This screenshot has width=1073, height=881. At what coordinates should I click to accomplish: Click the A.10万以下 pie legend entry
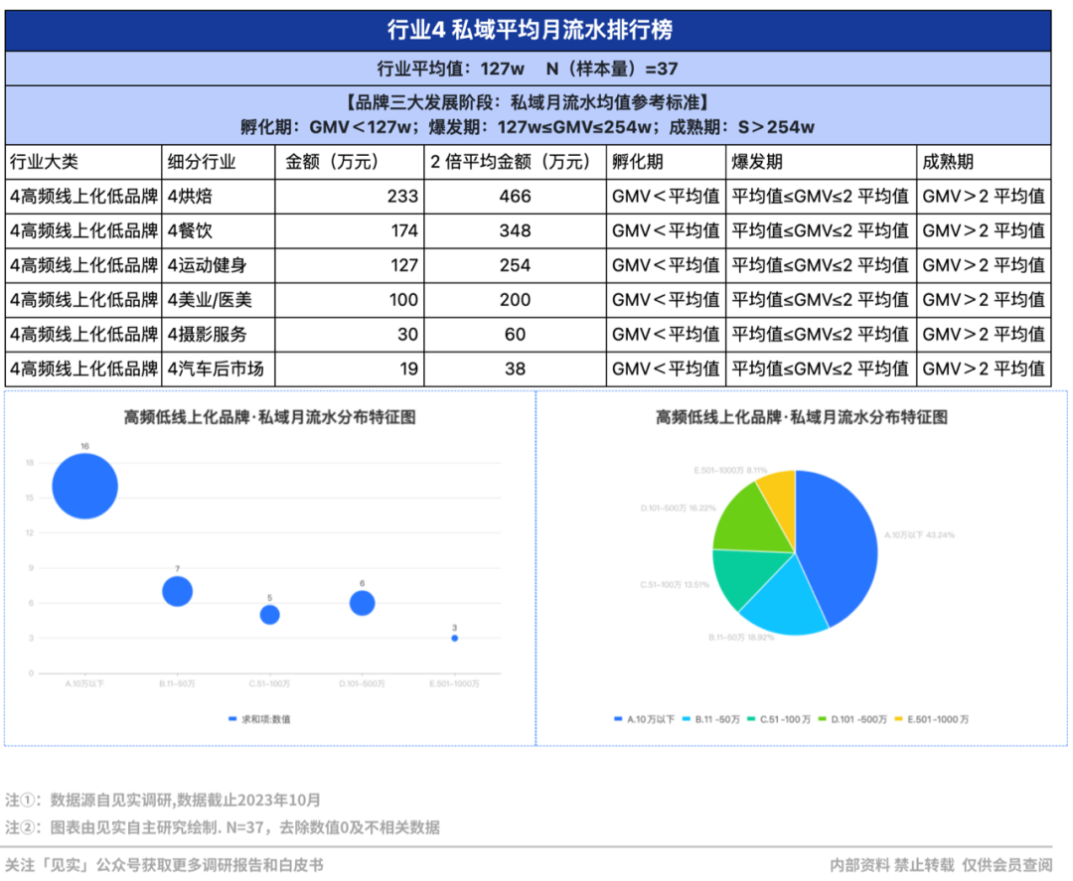(644, 719)
